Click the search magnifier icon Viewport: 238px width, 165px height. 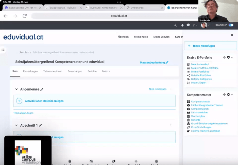click(x=175, y=25)
